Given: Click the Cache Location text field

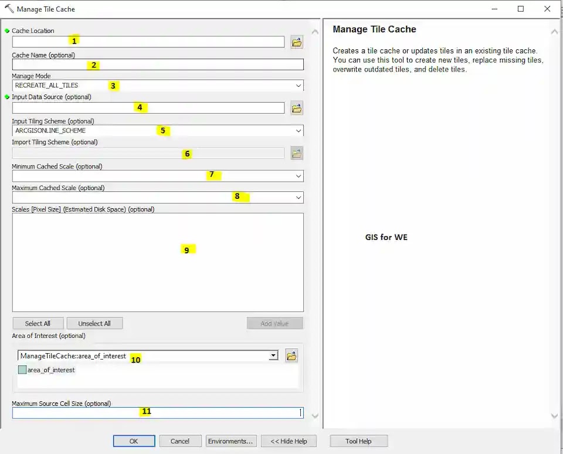Looking at the screenshot, I should 148,42.
